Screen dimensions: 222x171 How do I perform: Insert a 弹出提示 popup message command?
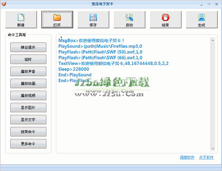coord(28,47)
